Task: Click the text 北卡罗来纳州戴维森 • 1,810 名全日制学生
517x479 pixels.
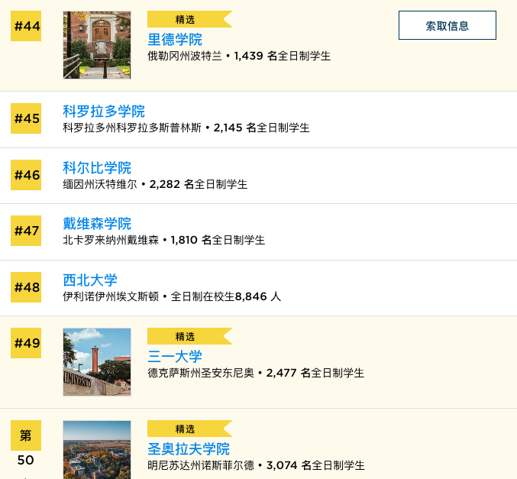Action: (x=164, y=240)
